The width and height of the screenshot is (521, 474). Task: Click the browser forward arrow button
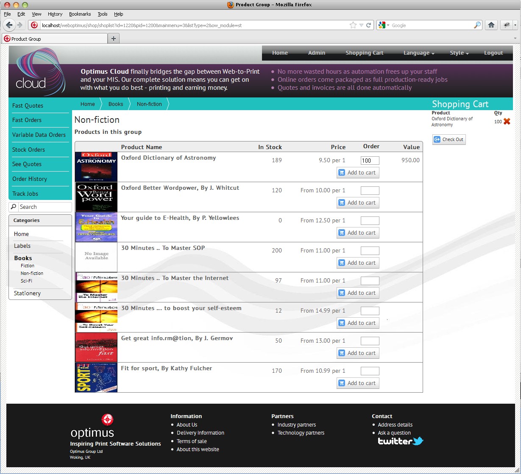pyautogui.click(x=20, y=25)
